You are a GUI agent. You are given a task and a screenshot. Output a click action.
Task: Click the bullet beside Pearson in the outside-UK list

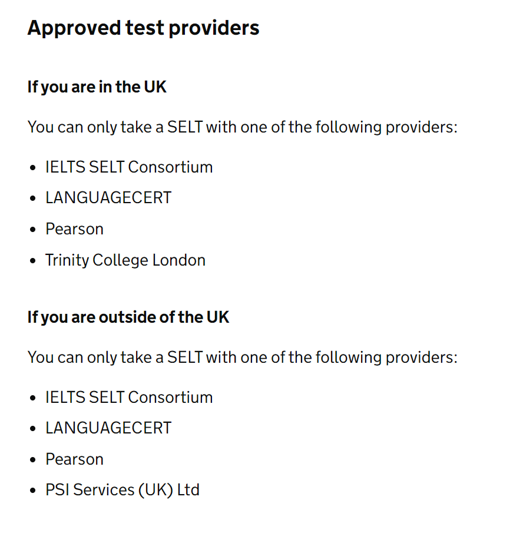[x=32, y=460]
